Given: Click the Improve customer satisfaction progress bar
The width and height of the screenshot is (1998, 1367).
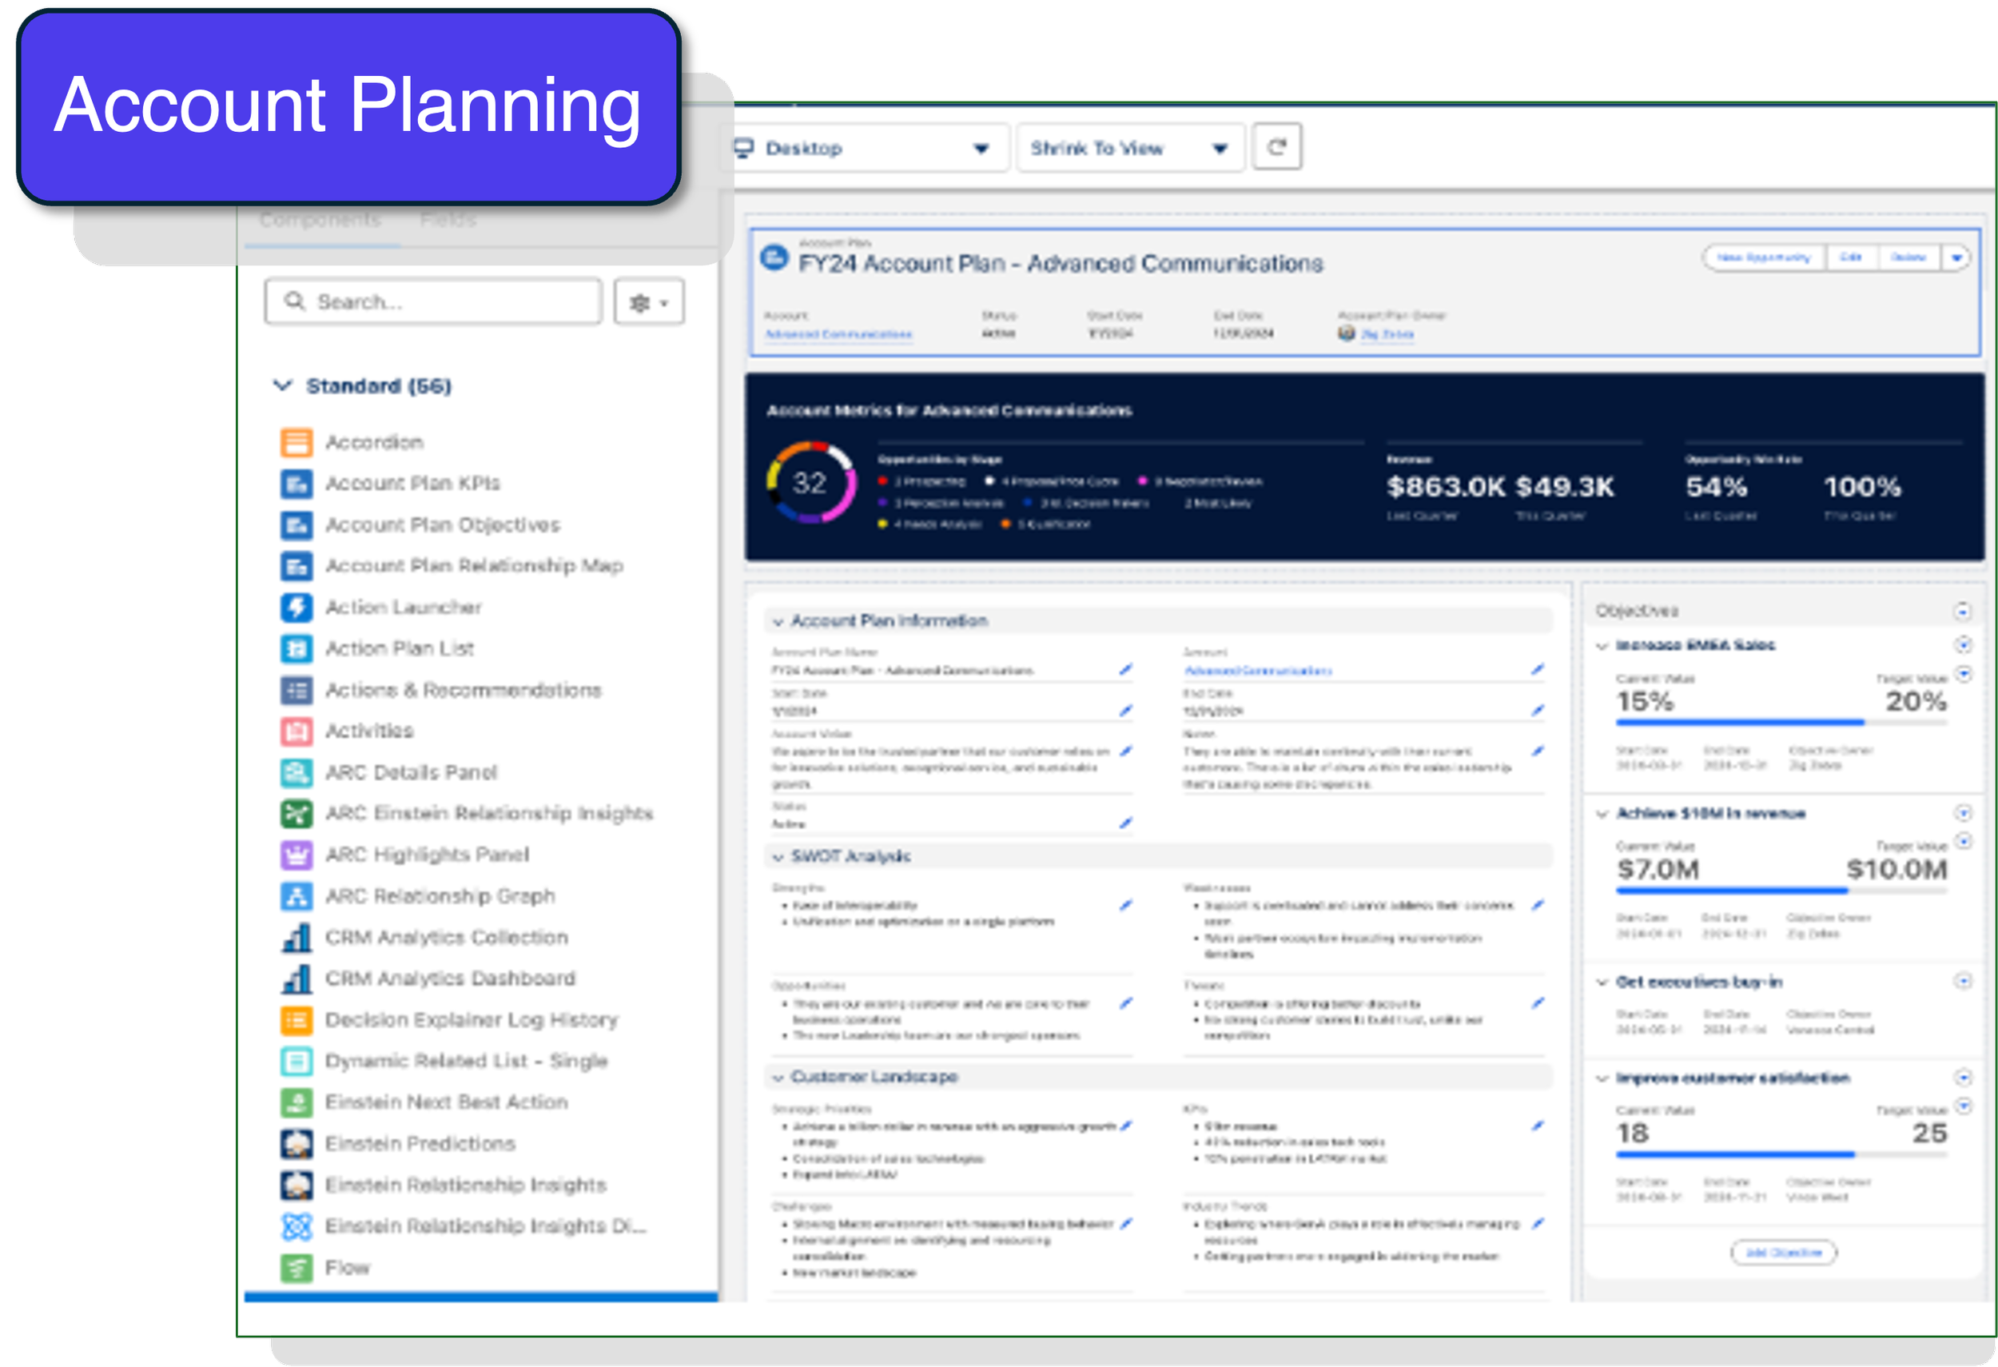Looking at the screenshot, I should click(1781, 1154).
